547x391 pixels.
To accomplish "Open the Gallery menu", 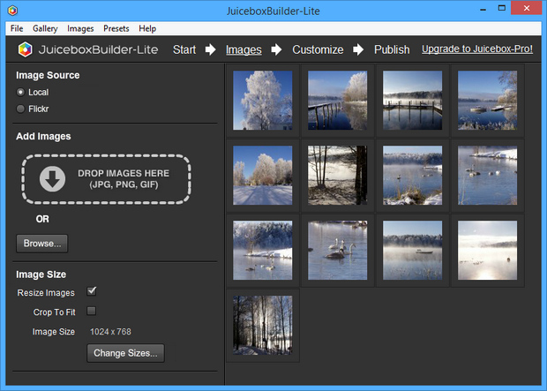I will pyautogui.click(x=45, y=28).
